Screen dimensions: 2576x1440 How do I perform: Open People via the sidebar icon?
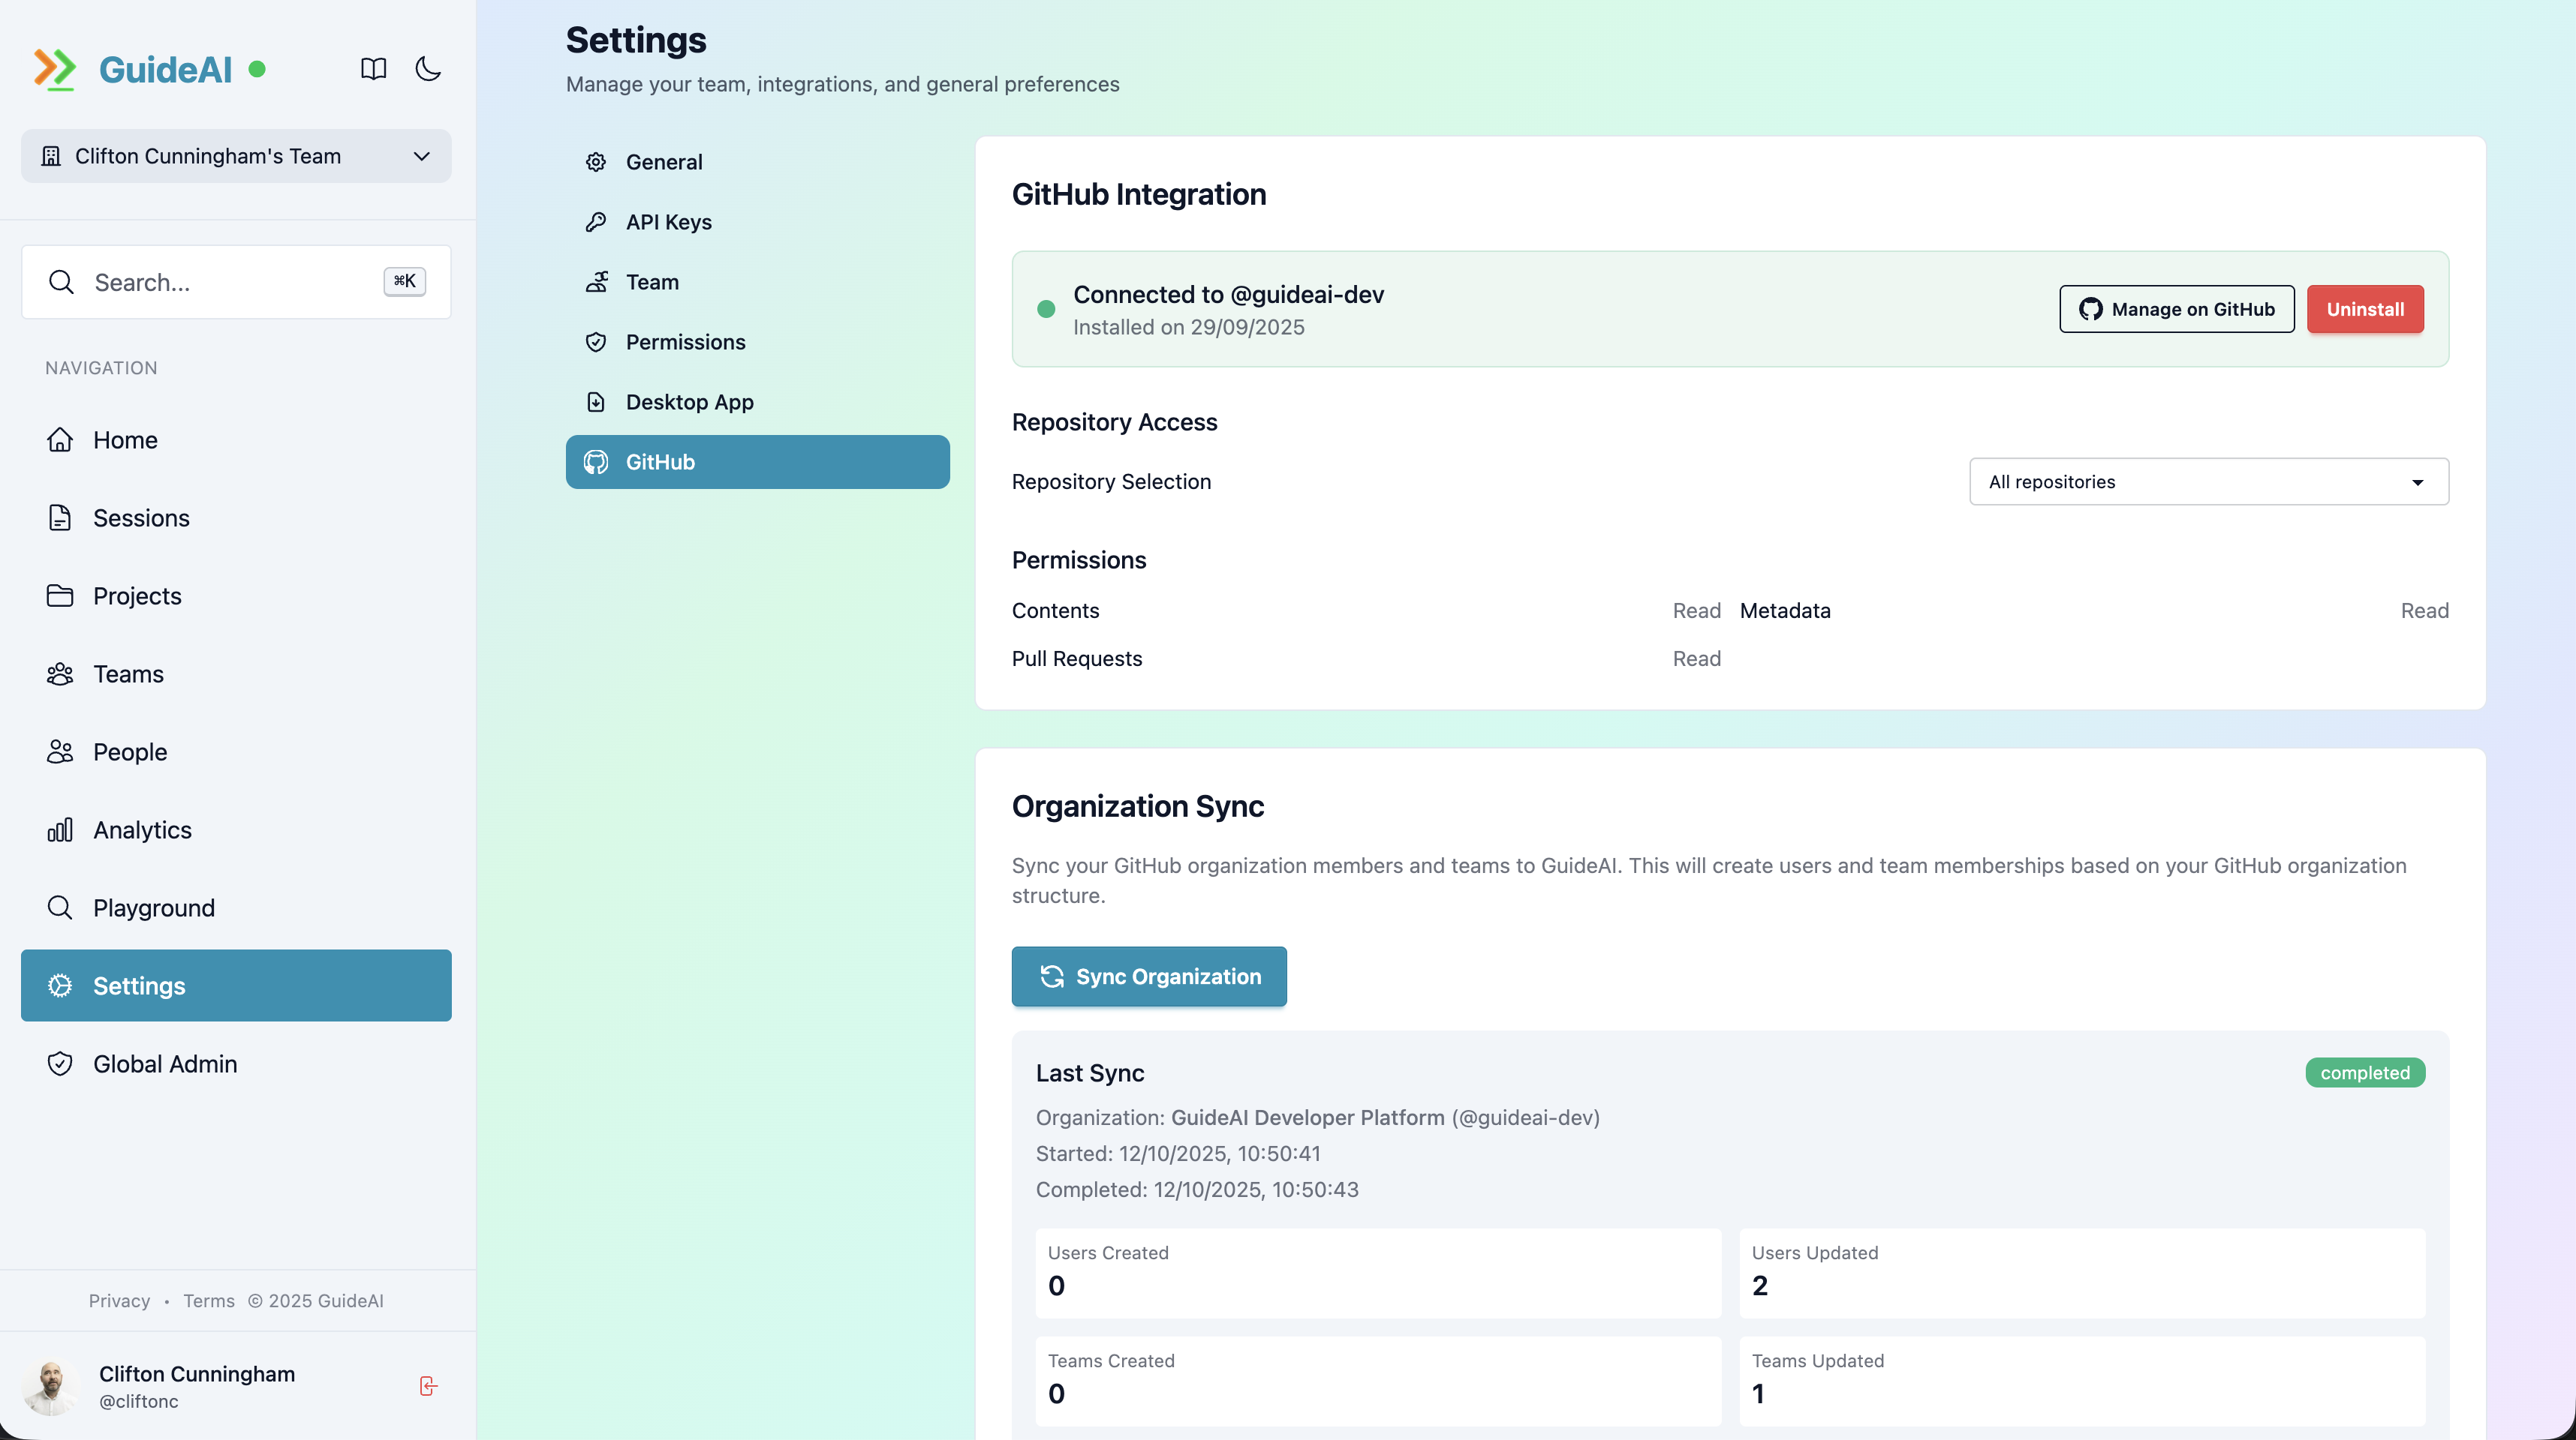click(60, 751)
